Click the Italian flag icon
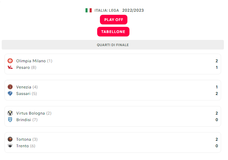The width and height of the screenshot is (228, 160). tap(89, 10)
